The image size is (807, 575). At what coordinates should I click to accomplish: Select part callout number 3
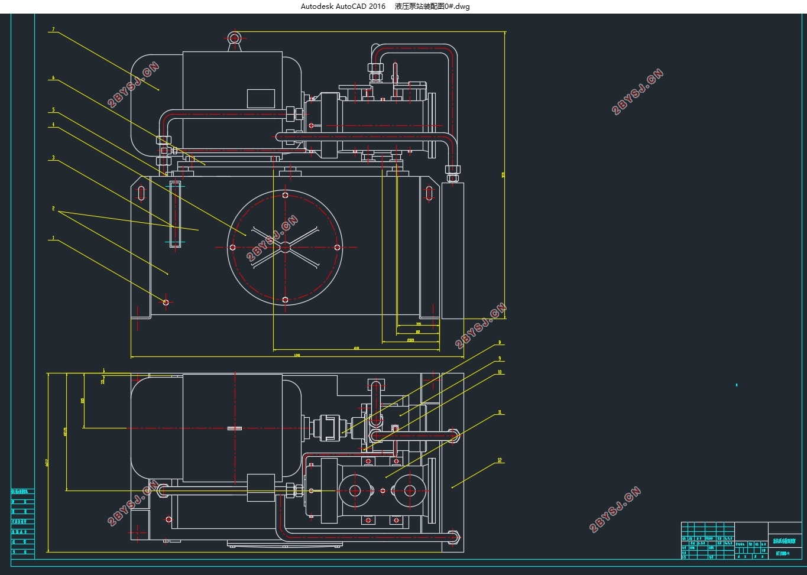pos(53,158)
